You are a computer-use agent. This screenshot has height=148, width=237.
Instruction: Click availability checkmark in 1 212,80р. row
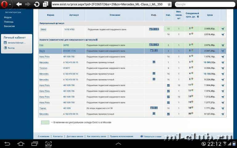(168, 97)
